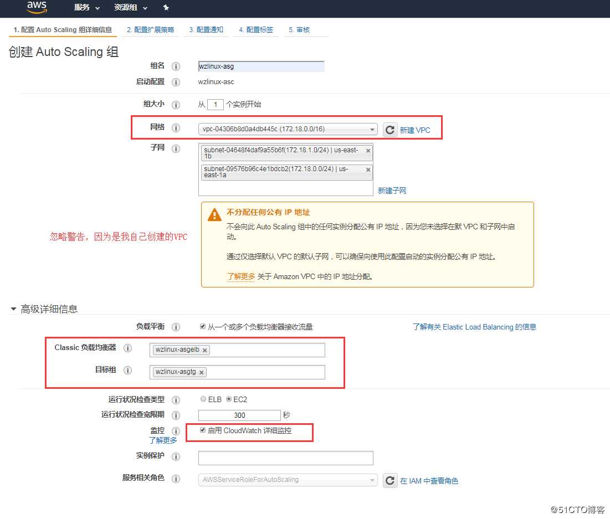Open info icon next to 组名

coord(176,66)
